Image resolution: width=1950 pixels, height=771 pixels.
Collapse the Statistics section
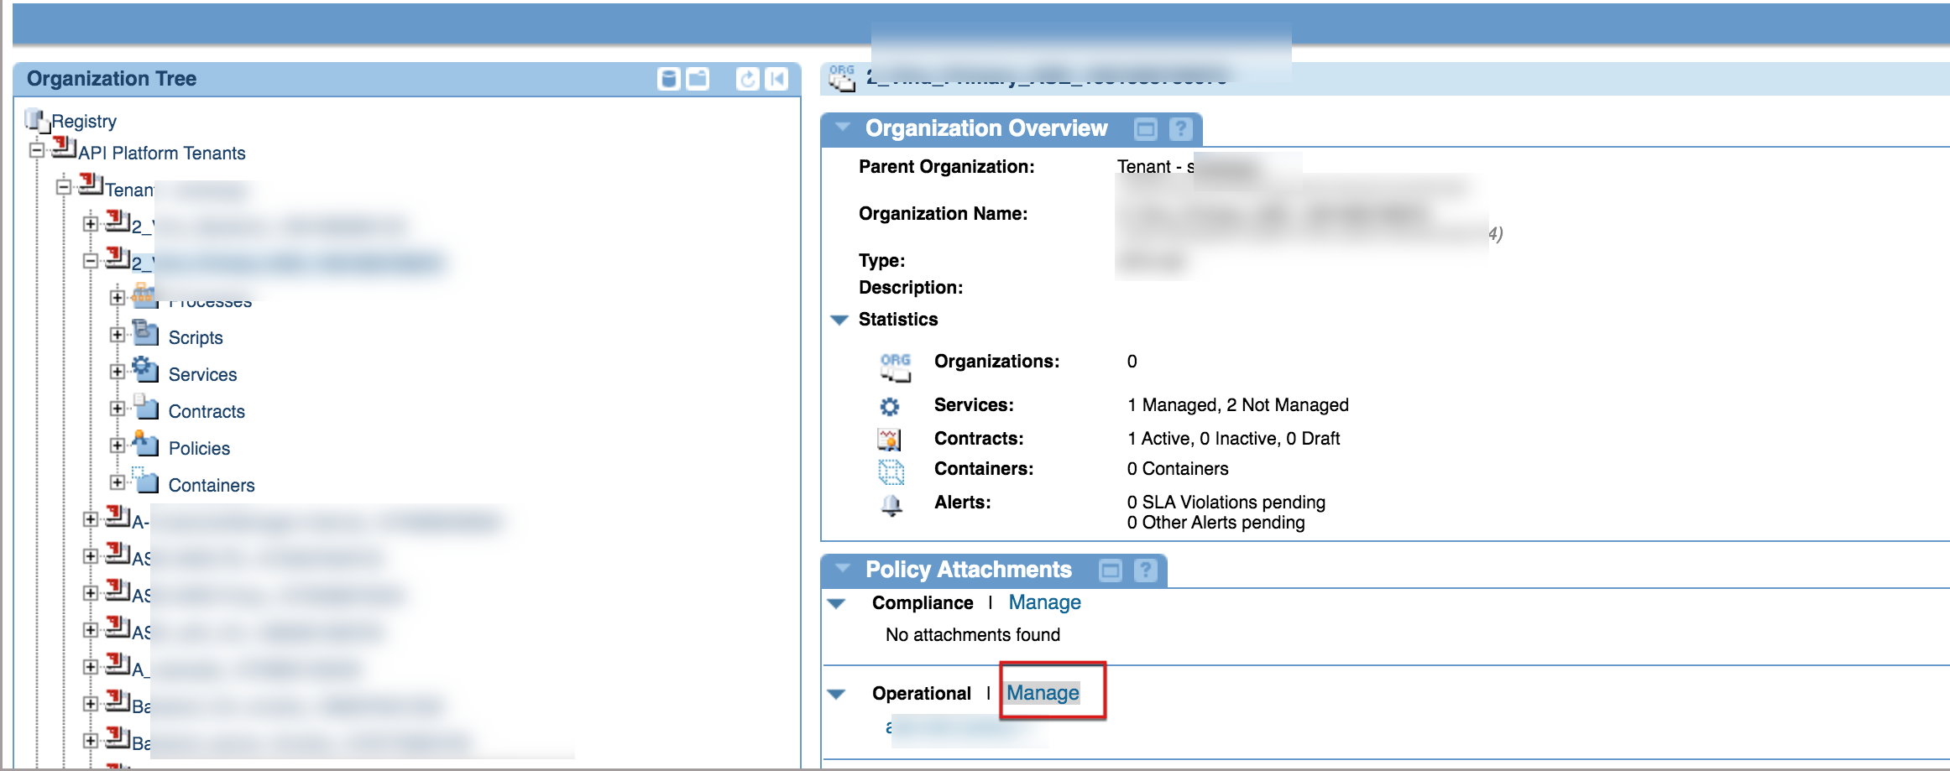(839, 320)
